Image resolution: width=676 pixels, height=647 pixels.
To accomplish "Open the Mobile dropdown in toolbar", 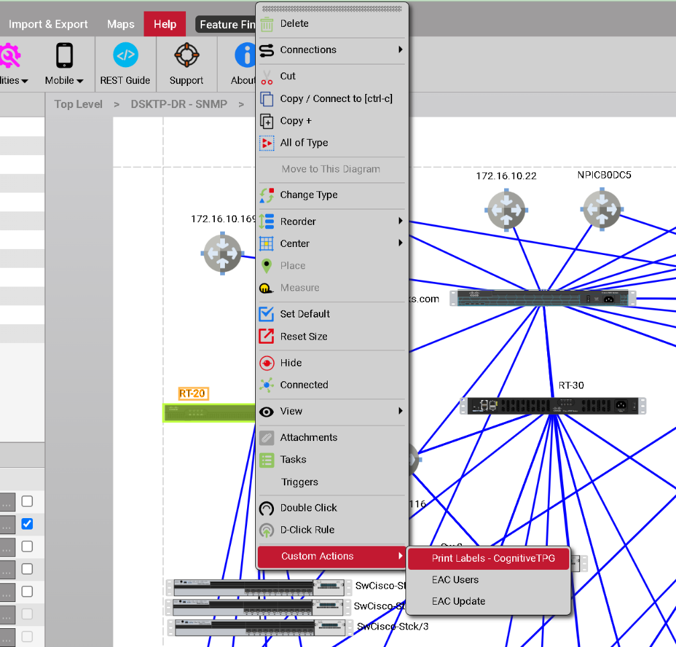I will click(64, 64).
